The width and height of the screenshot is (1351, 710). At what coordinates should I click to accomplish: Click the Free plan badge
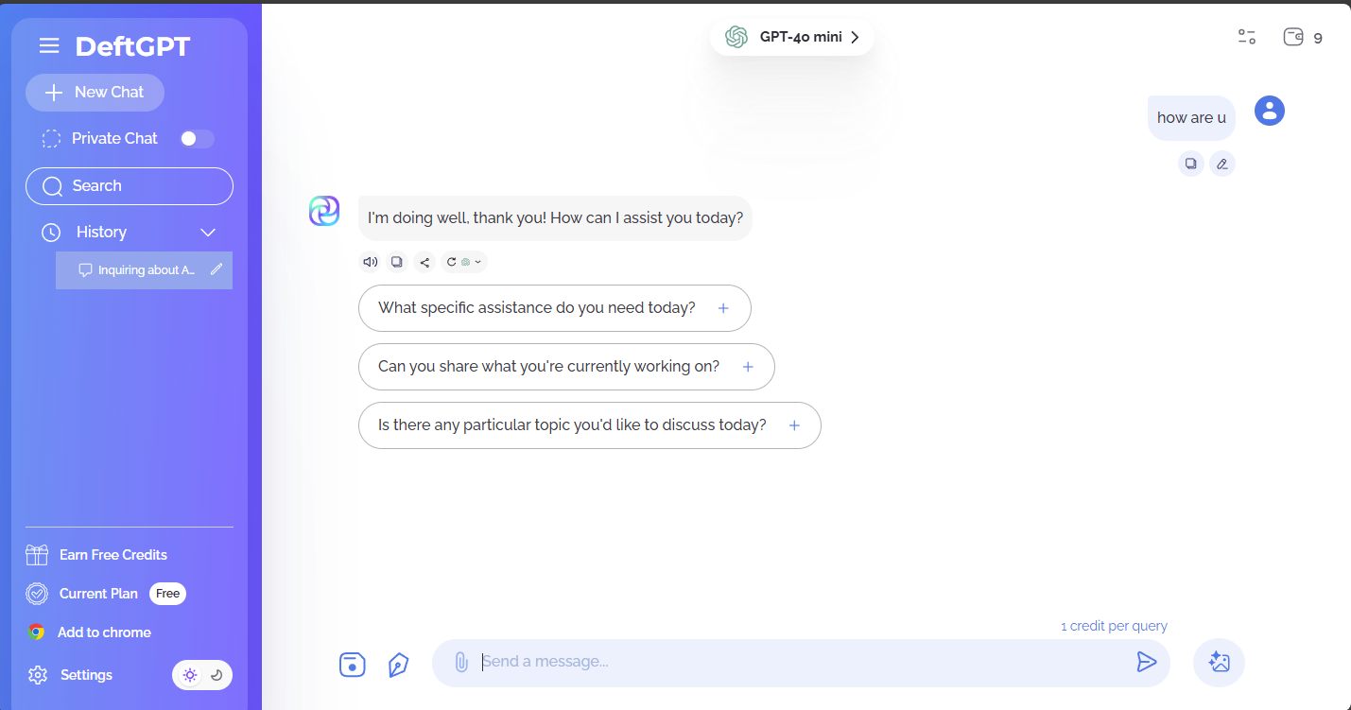coord(167,594)
